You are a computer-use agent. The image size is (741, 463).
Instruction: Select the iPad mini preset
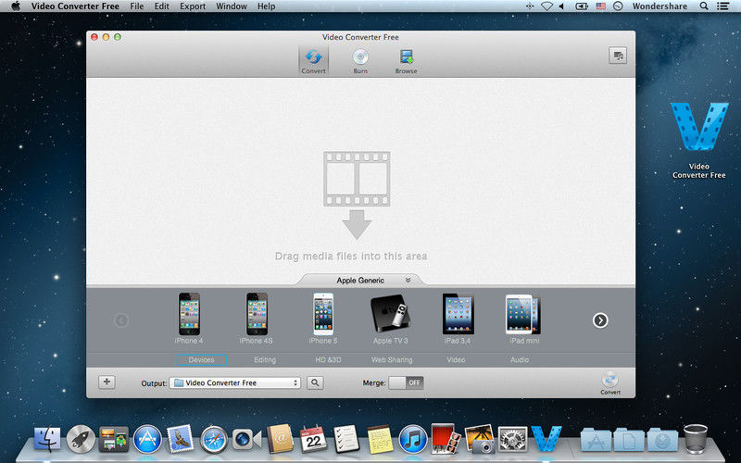[524, 319]
